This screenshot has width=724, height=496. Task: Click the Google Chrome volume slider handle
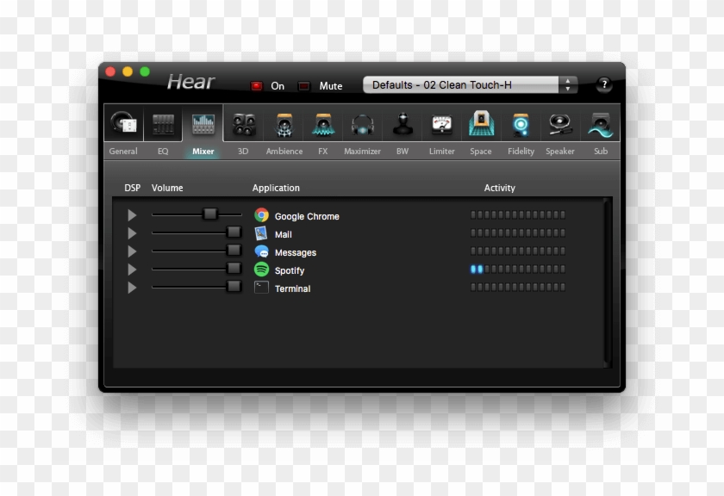tap(209, 214)
